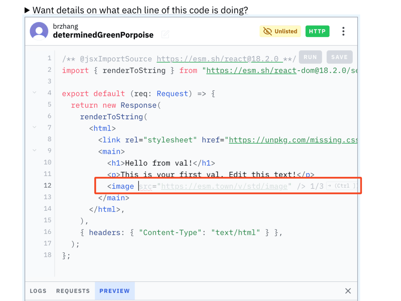The image size is (401, 301).
Task: Click line number 18 in gutter
Action: [x=48, y=255]
